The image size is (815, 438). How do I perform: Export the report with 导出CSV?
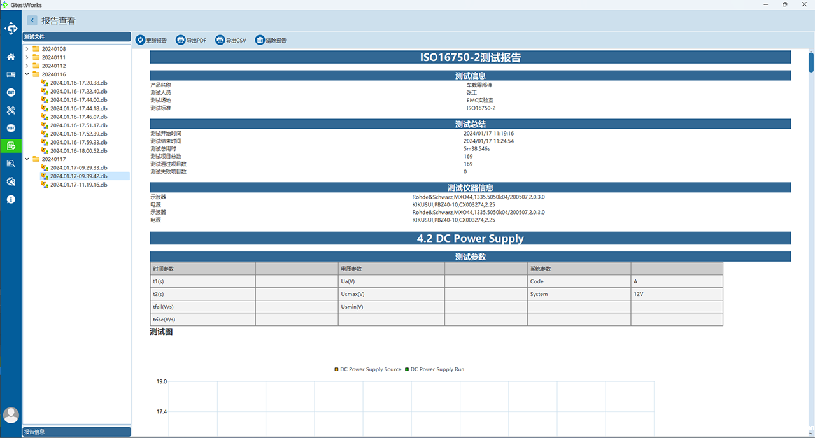(x=231, y=40)
